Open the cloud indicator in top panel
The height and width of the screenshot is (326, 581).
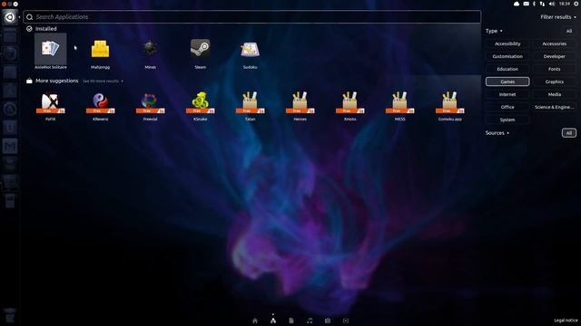point(517,4)
